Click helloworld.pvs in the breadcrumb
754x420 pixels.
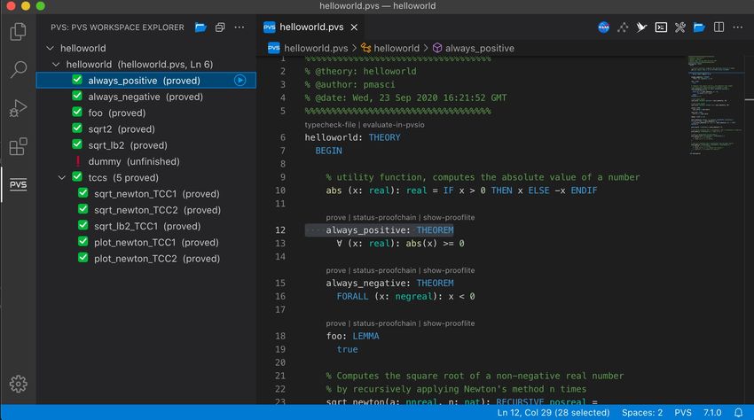pos(316,48)
